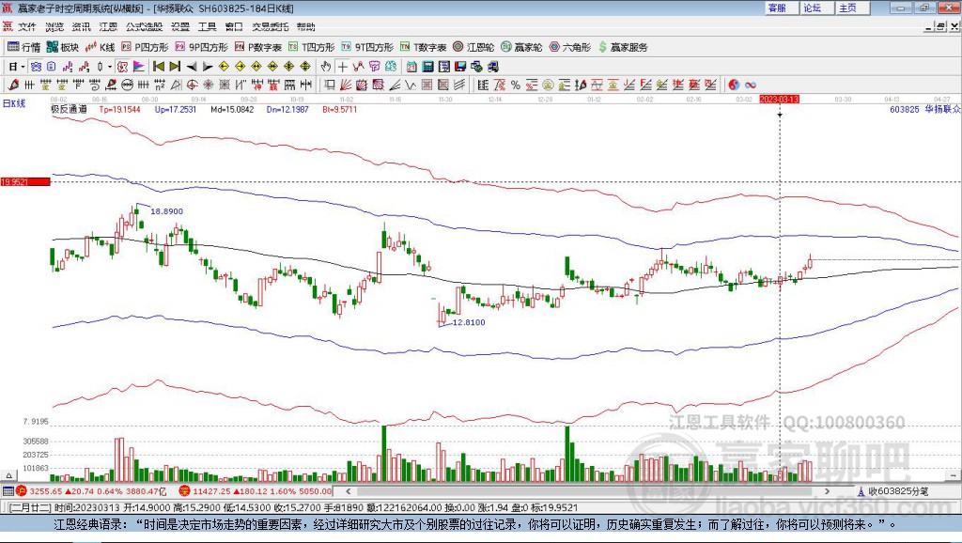962x543 pixels.
Task: Select the gold coin 金 circle tool
Action: coord(548,85)
